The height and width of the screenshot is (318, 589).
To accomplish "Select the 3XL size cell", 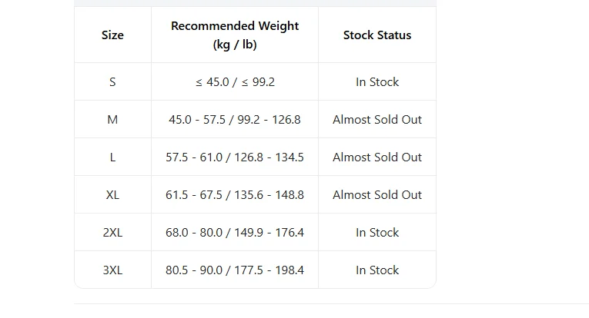I will (112, 270).
